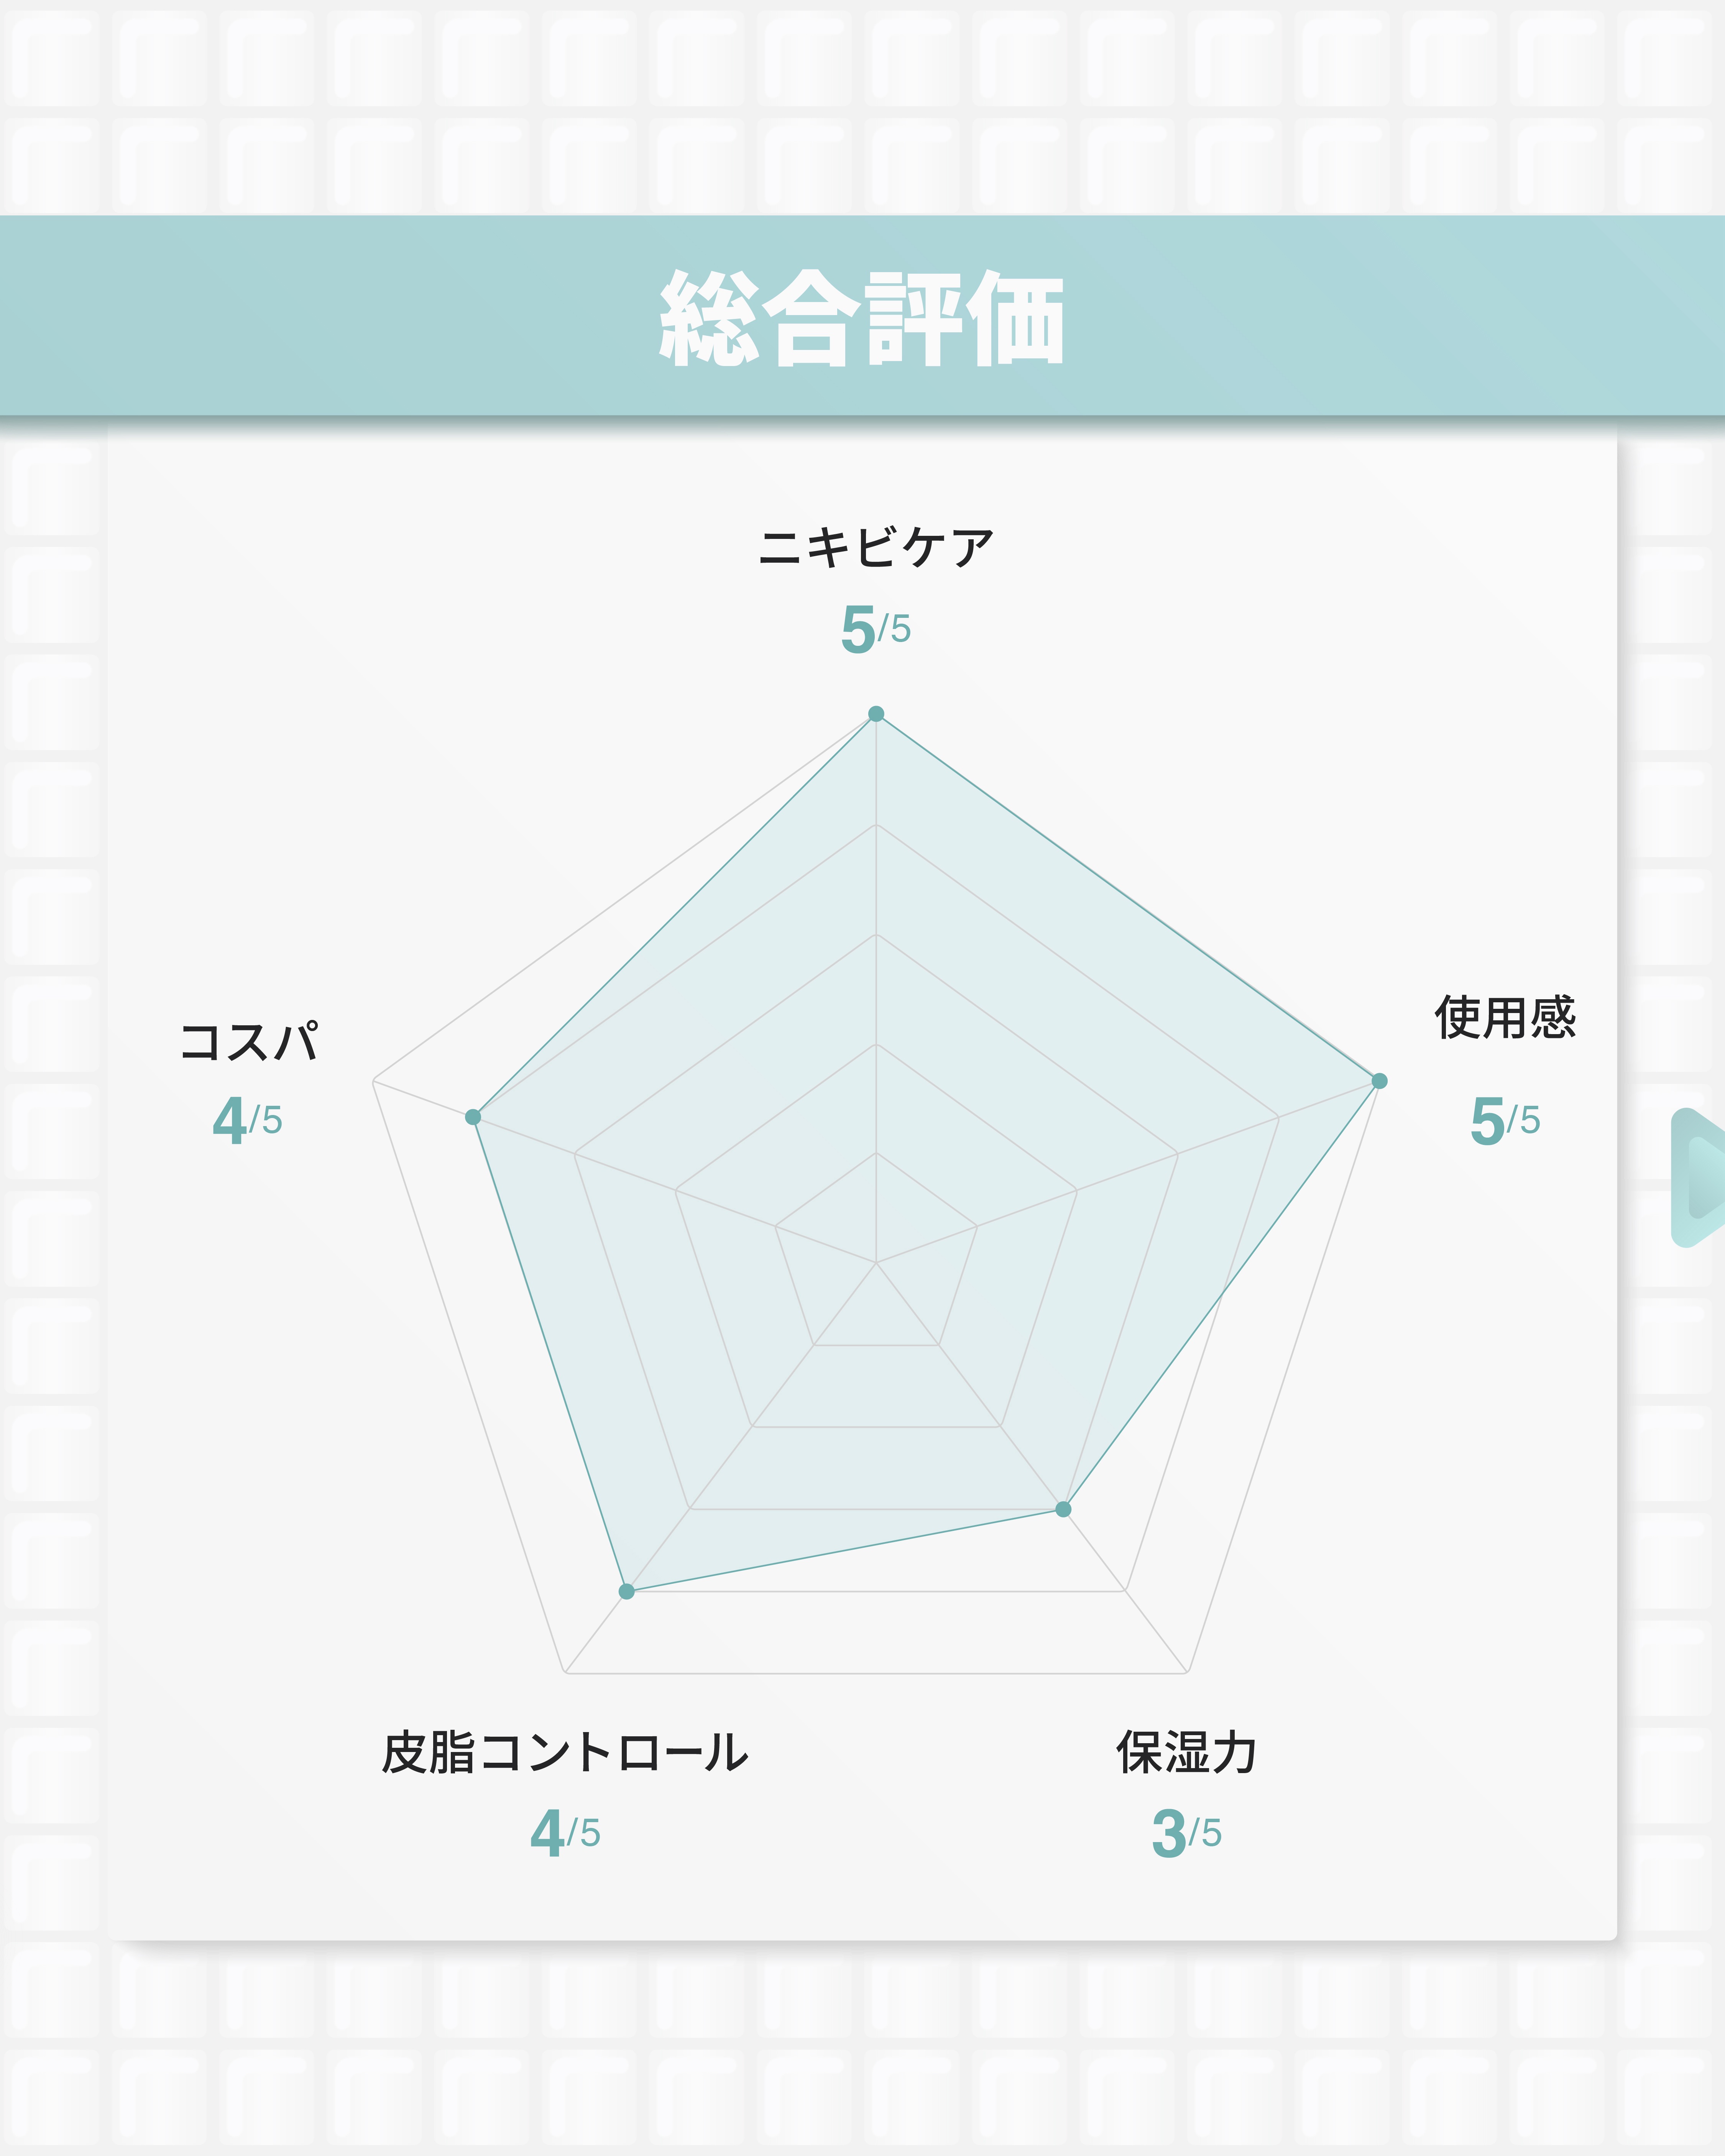Click the center of the radar chart
The height and width of the screenshot is (2156, 1725).
click(x=876, y=1262)
